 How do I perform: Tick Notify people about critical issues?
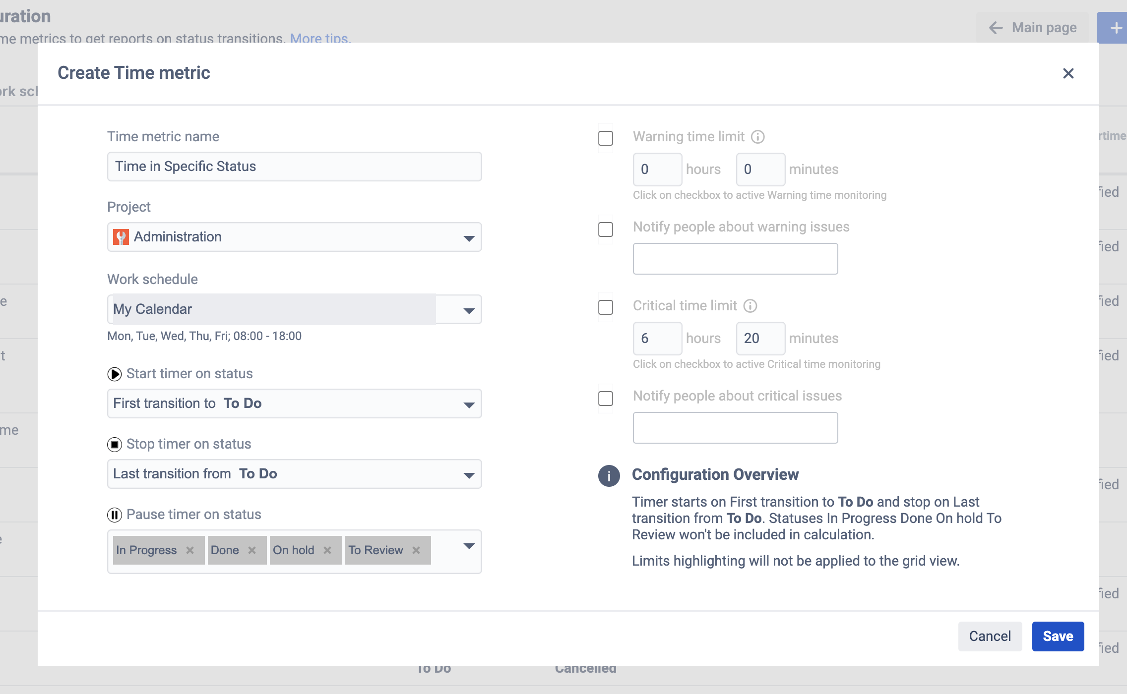pos(606,399)
